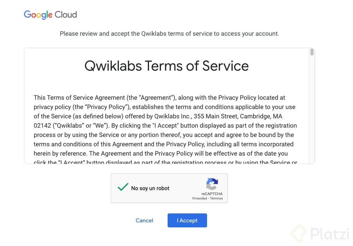Screen dimensions: 353x246
Task: Click the Cancel link
Action: click(x=144, y=220)
